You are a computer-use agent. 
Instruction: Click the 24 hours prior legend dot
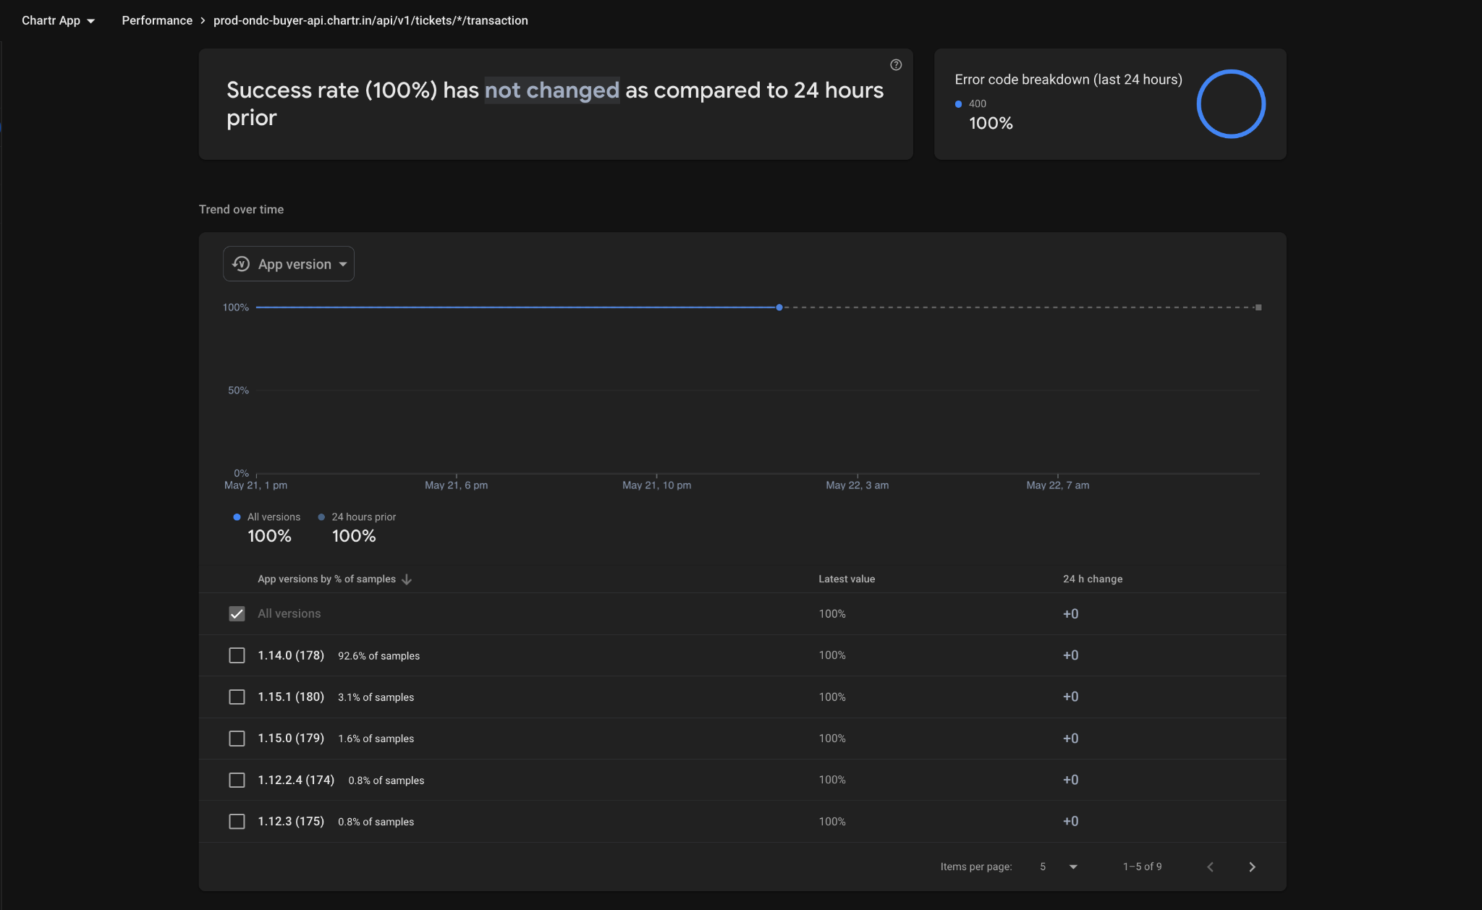[x=321, y=517]
